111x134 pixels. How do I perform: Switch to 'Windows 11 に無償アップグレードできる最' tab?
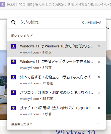click(x=56, y=65)
